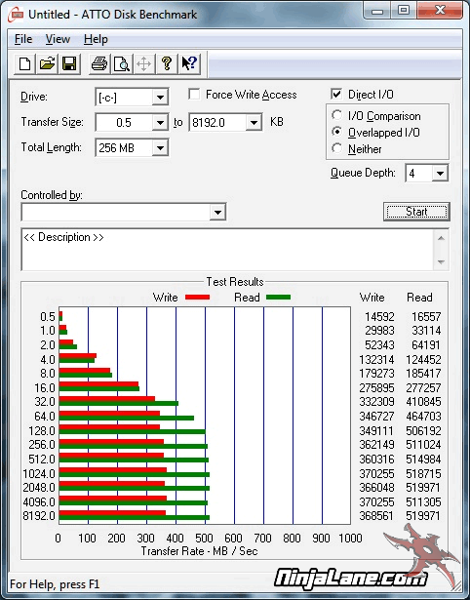Click the Description scrollbar up arrow
The height and width of the screenshot is (600, 470).
[x=441, y=238]
